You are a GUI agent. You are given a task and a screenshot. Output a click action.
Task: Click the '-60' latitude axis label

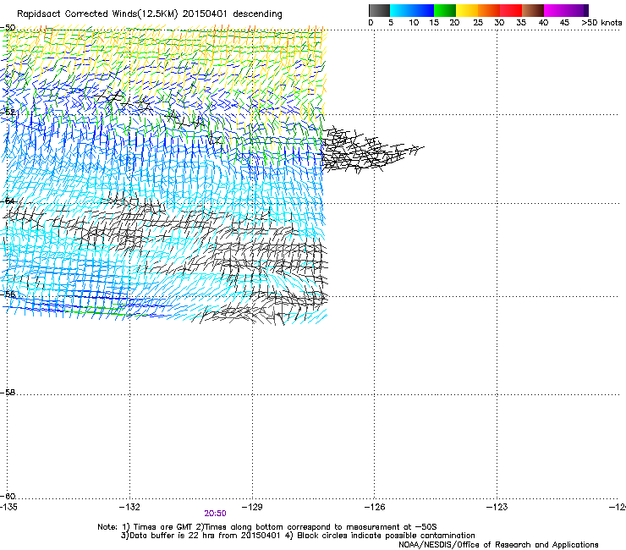[8, 496]
